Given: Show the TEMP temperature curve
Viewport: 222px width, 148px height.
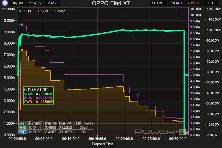Looking at the screenshot, I should pyautogui.click(x=52, y=3).
